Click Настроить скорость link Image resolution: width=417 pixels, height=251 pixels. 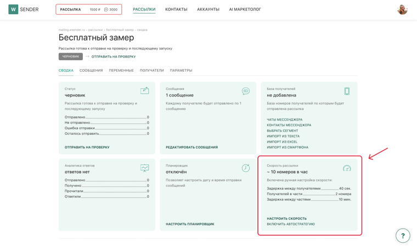coord(286,219)
